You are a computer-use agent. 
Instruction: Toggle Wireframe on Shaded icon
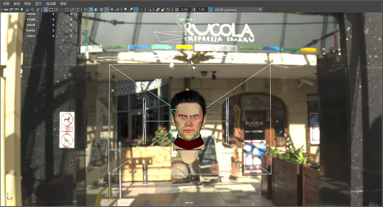click(x=101, y=10)
